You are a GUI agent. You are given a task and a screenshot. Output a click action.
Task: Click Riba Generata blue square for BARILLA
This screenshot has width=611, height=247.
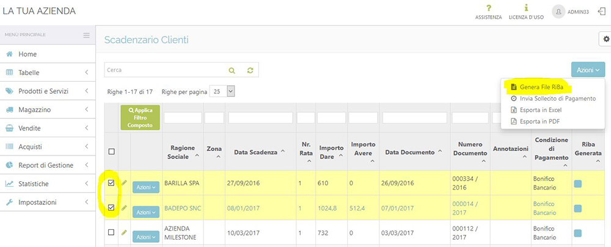(578, 184)
